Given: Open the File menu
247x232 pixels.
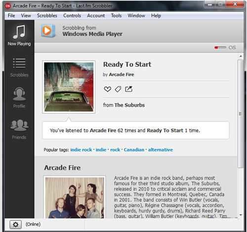Looking at the screenshot, I should click(x=11, y=16).
